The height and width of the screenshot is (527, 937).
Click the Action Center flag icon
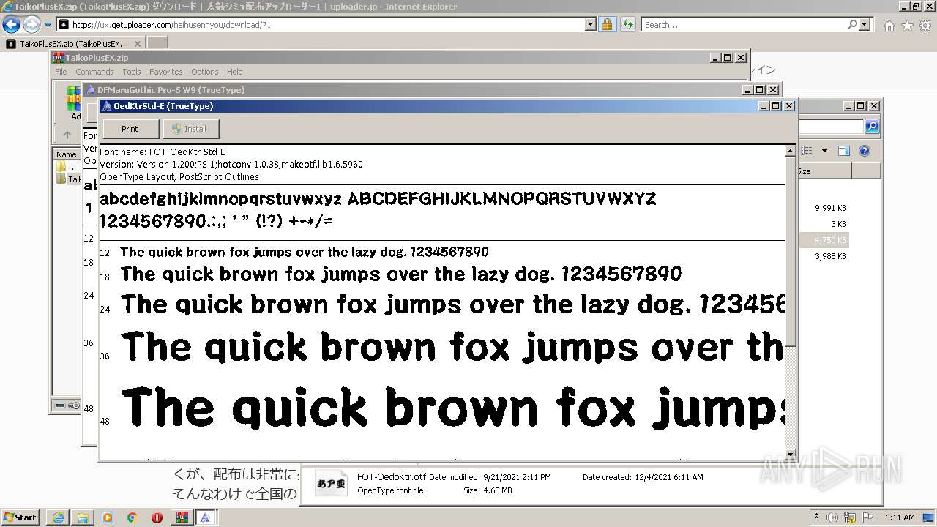tap(868, 517)
